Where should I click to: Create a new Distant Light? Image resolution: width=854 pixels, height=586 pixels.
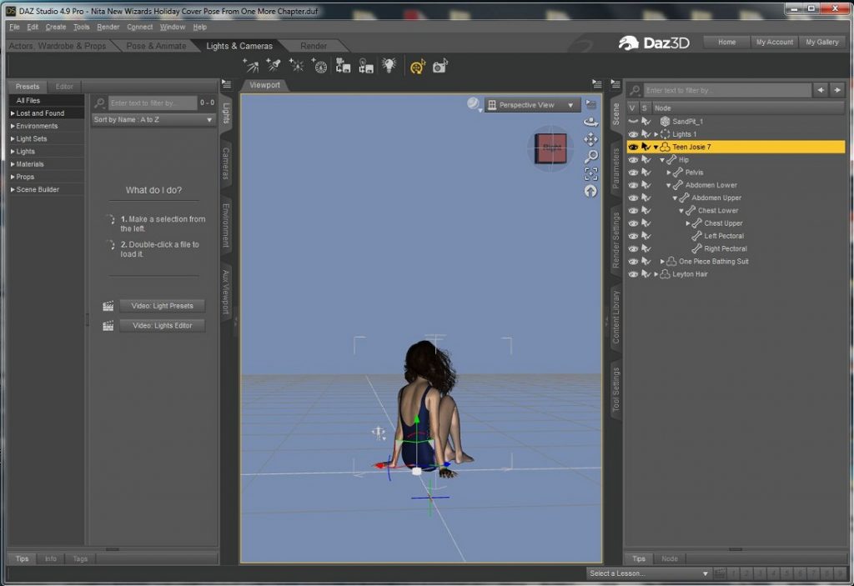tap(253, 65)
